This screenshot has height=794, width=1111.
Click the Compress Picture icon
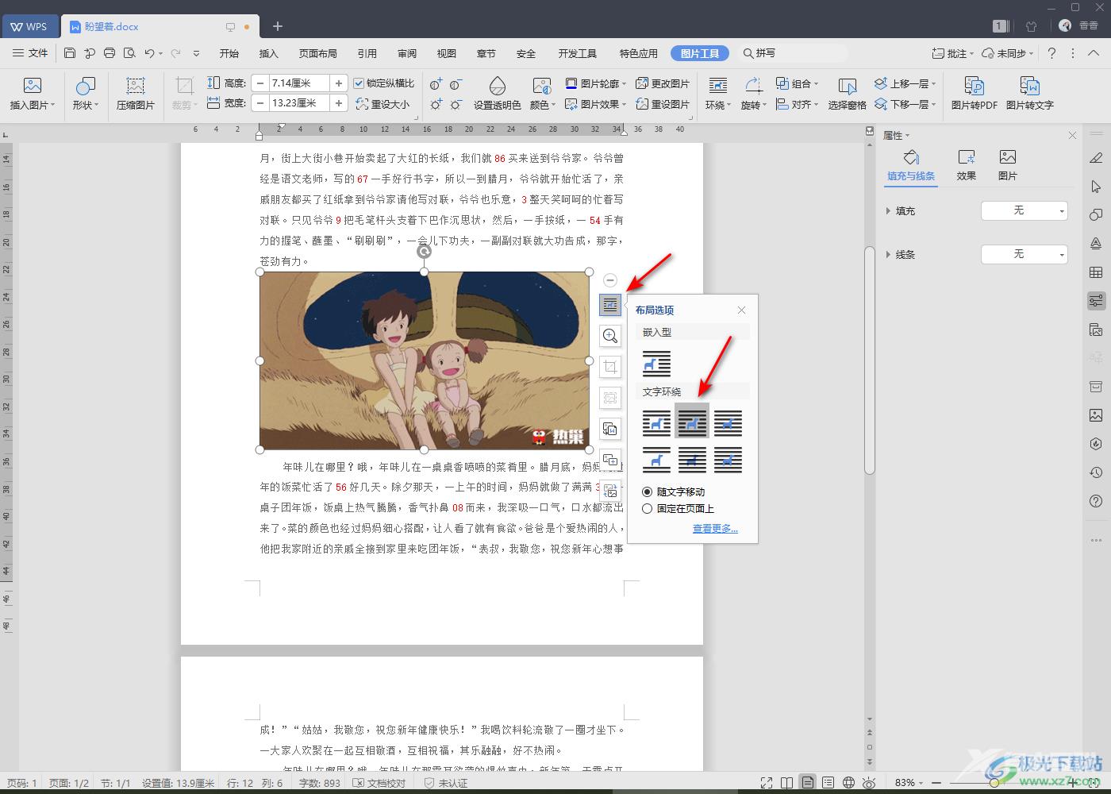(x=135, y=93)
